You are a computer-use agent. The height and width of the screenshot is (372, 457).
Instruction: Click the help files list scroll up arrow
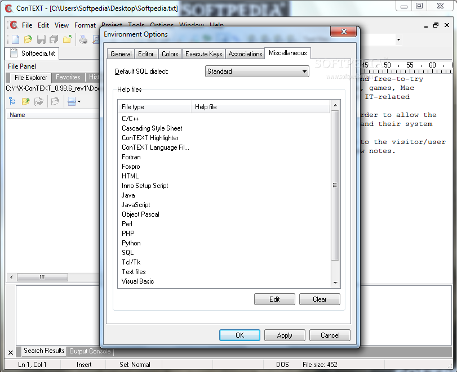pyautogui.click(x=335, y=105)
